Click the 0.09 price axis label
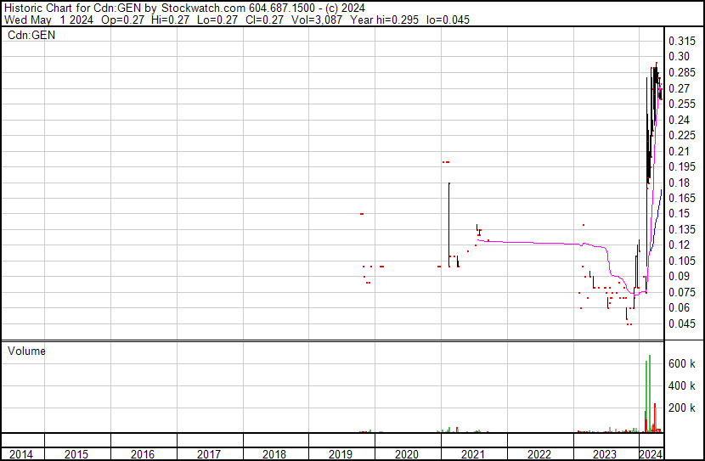This screenshot has width=705, height=461. (x=679, y=276)
